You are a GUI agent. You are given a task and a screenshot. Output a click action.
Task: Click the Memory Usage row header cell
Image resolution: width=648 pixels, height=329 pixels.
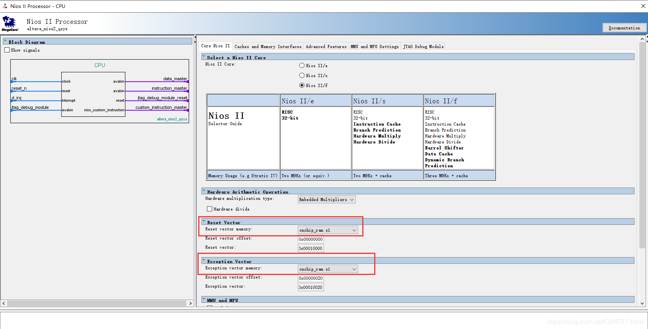point(243,175)
